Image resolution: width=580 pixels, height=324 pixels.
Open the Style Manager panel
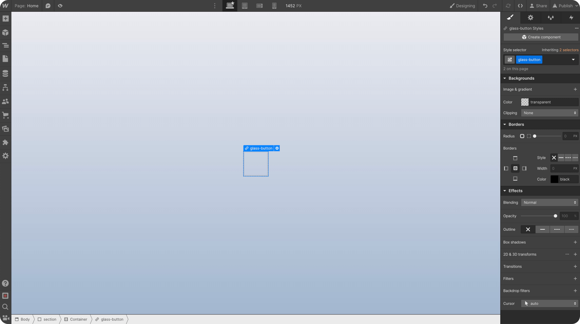(x=550, y=17)
